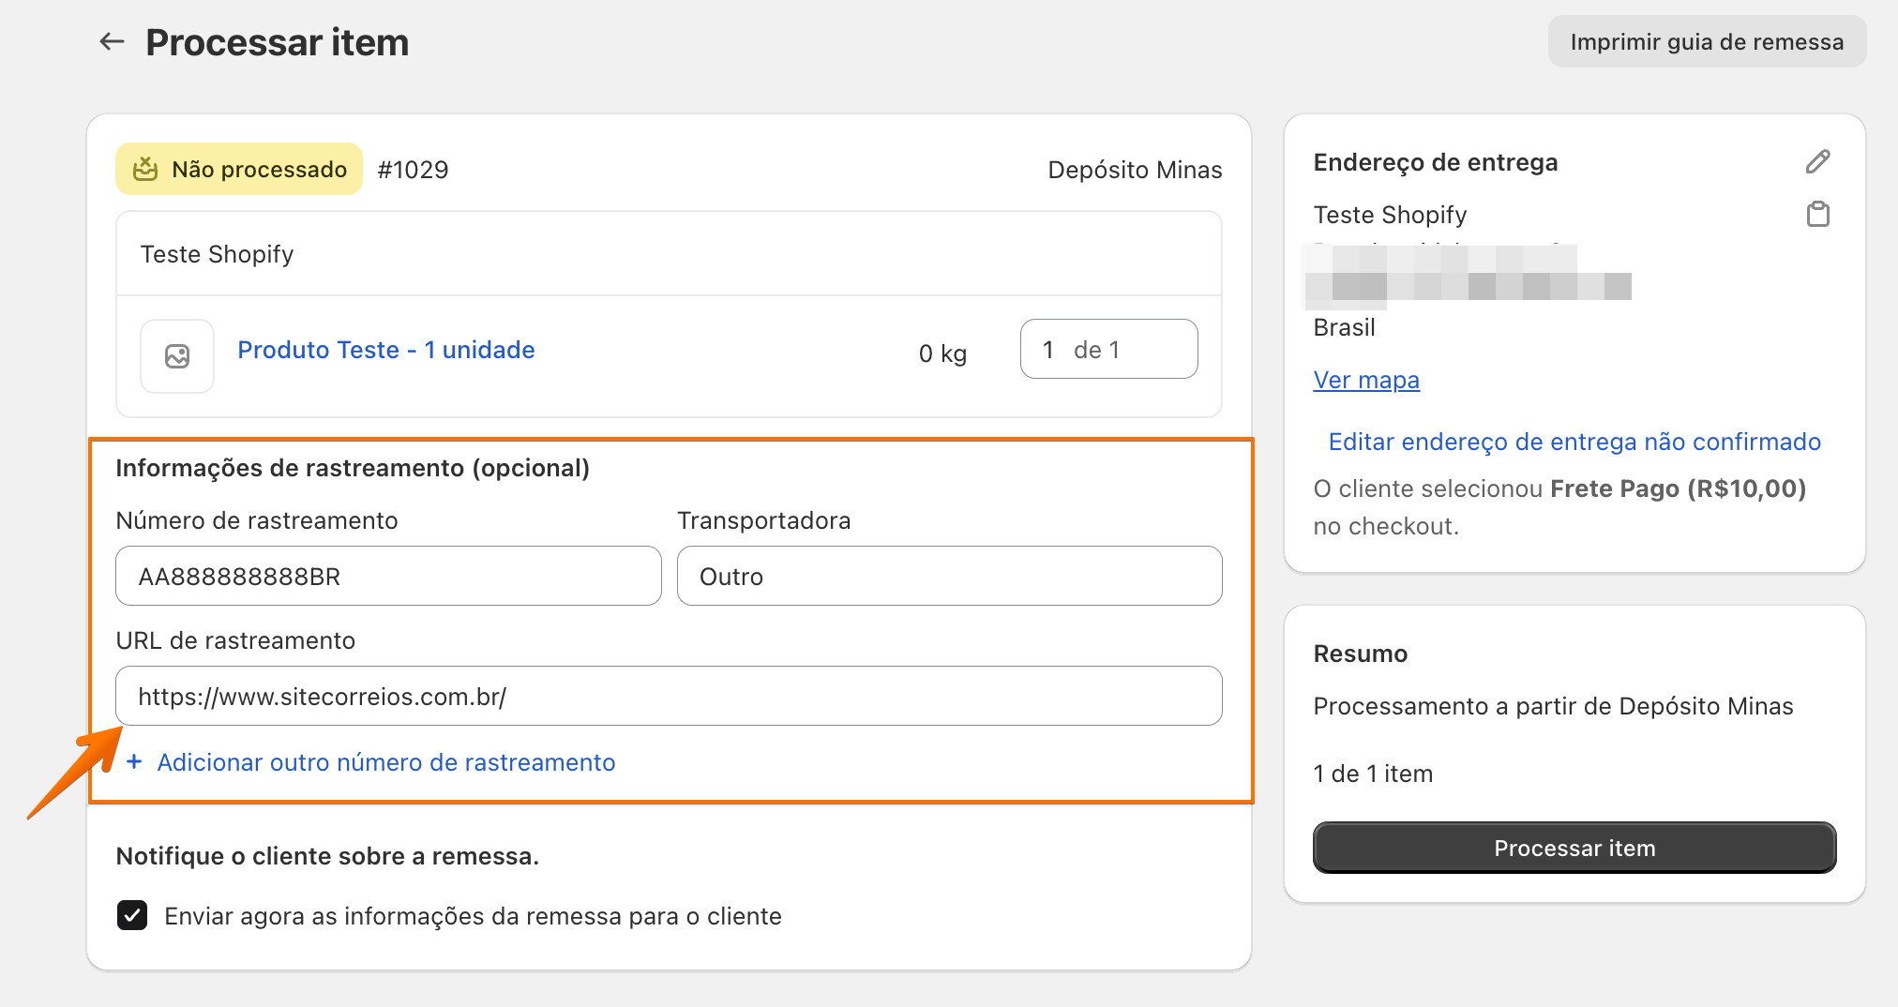Viewport: 1898px width, 1007px height.
Task: Click the quantity field showing 1 de 1
Action: 1108,350
